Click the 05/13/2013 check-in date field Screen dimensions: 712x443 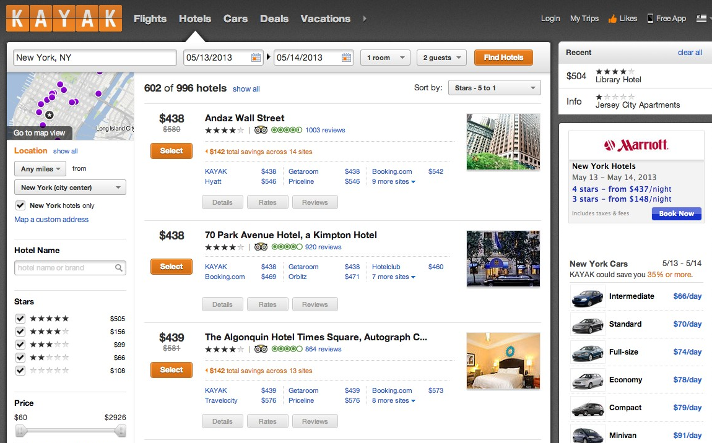[222, 58]
